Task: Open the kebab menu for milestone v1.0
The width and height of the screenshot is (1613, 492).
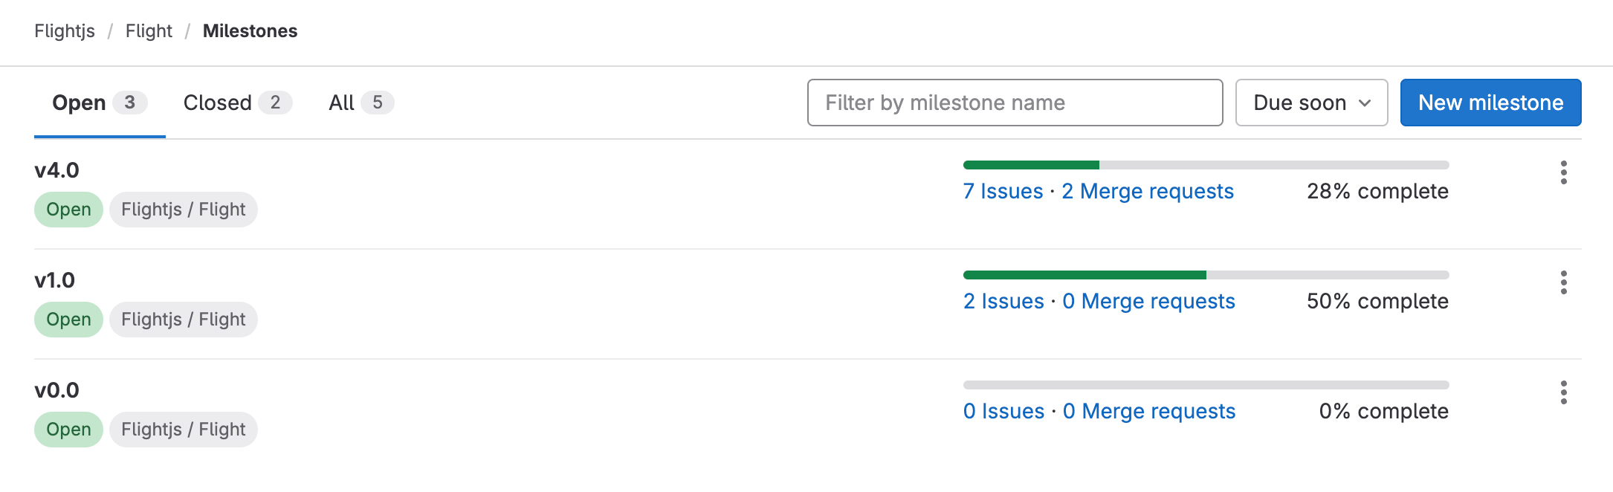Action: coord(1564,282)
